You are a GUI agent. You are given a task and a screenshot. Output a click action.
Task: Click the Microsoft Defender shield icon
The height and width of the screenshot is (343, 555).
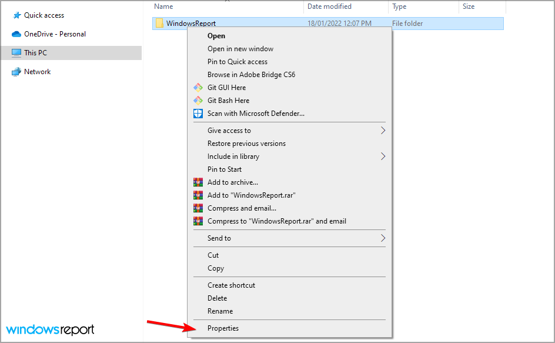click(x=198, y=114)
